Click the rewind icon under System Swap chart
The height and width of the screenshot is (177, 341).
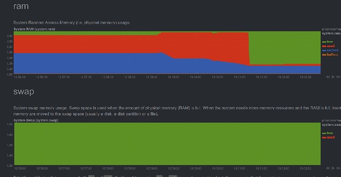tap(328, 168)
